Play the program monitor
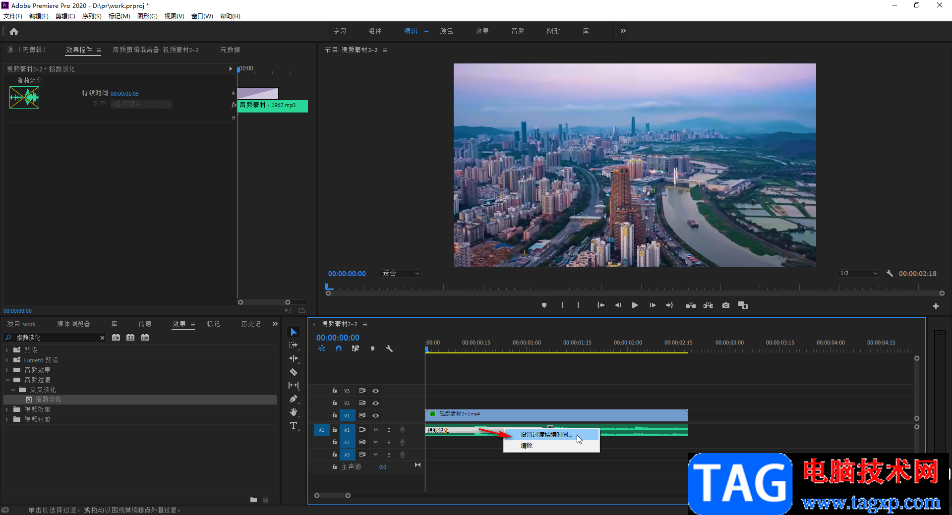This screenshot has height=515, width=952. point(635,305)
